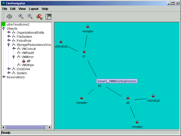The width and height of the screenshot is (181, 136).
Task: Click the properties table panel icon
Action: 48,17
